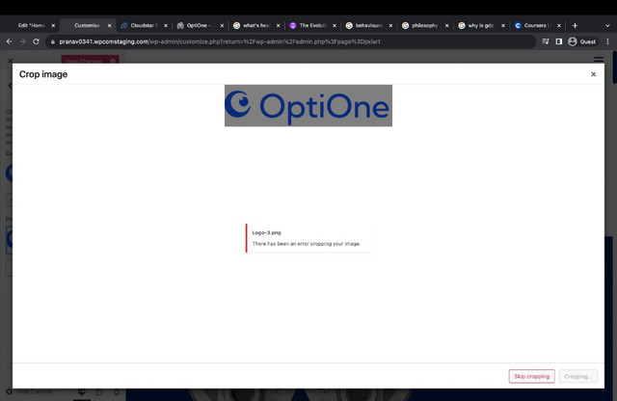The image size is (617, 401).
Task: Expand the tab list dropdown
Action: click(607, 26)
